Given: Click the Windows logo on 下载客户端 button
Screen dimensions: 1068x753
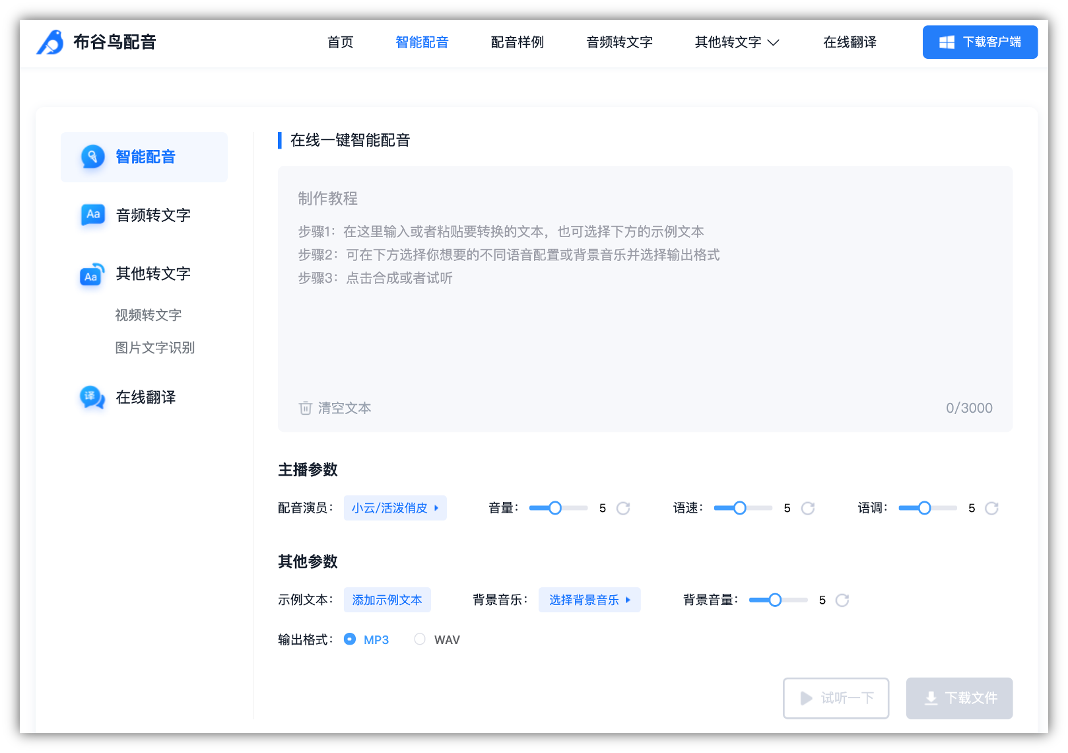Looking at the screenshot, I should 947,42.
